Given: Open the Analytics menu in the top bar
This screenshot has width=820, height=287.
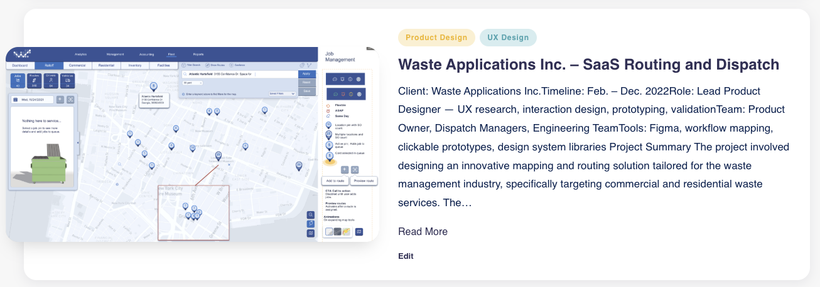Looking at the screenshot, I should (x=81, y=55).
